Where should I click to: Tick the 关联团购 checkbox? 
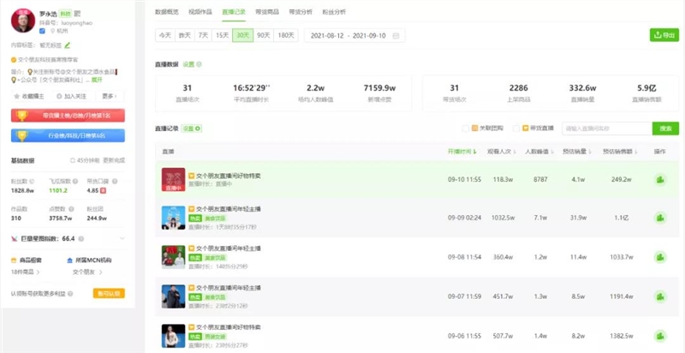tap(465, 129)
